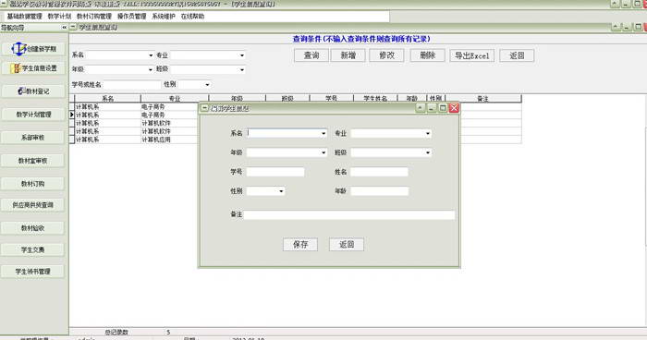
Task: Click the 系名 column header in the table
Action: (108, 99)
